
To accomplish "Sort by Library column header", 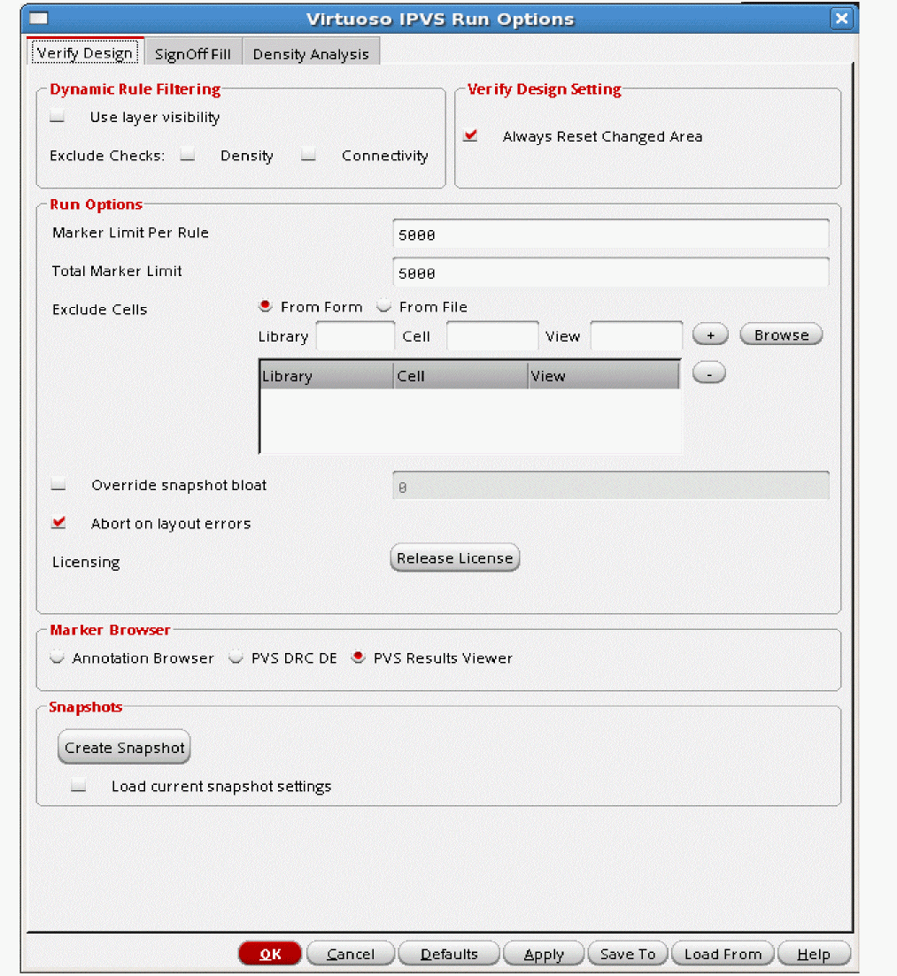I will 327,375.
